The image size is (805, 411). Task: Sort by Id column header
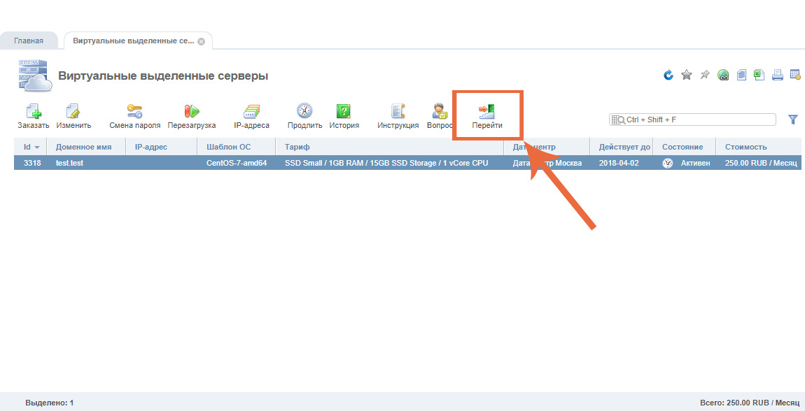pyautogui.click(x=30, y=147)
